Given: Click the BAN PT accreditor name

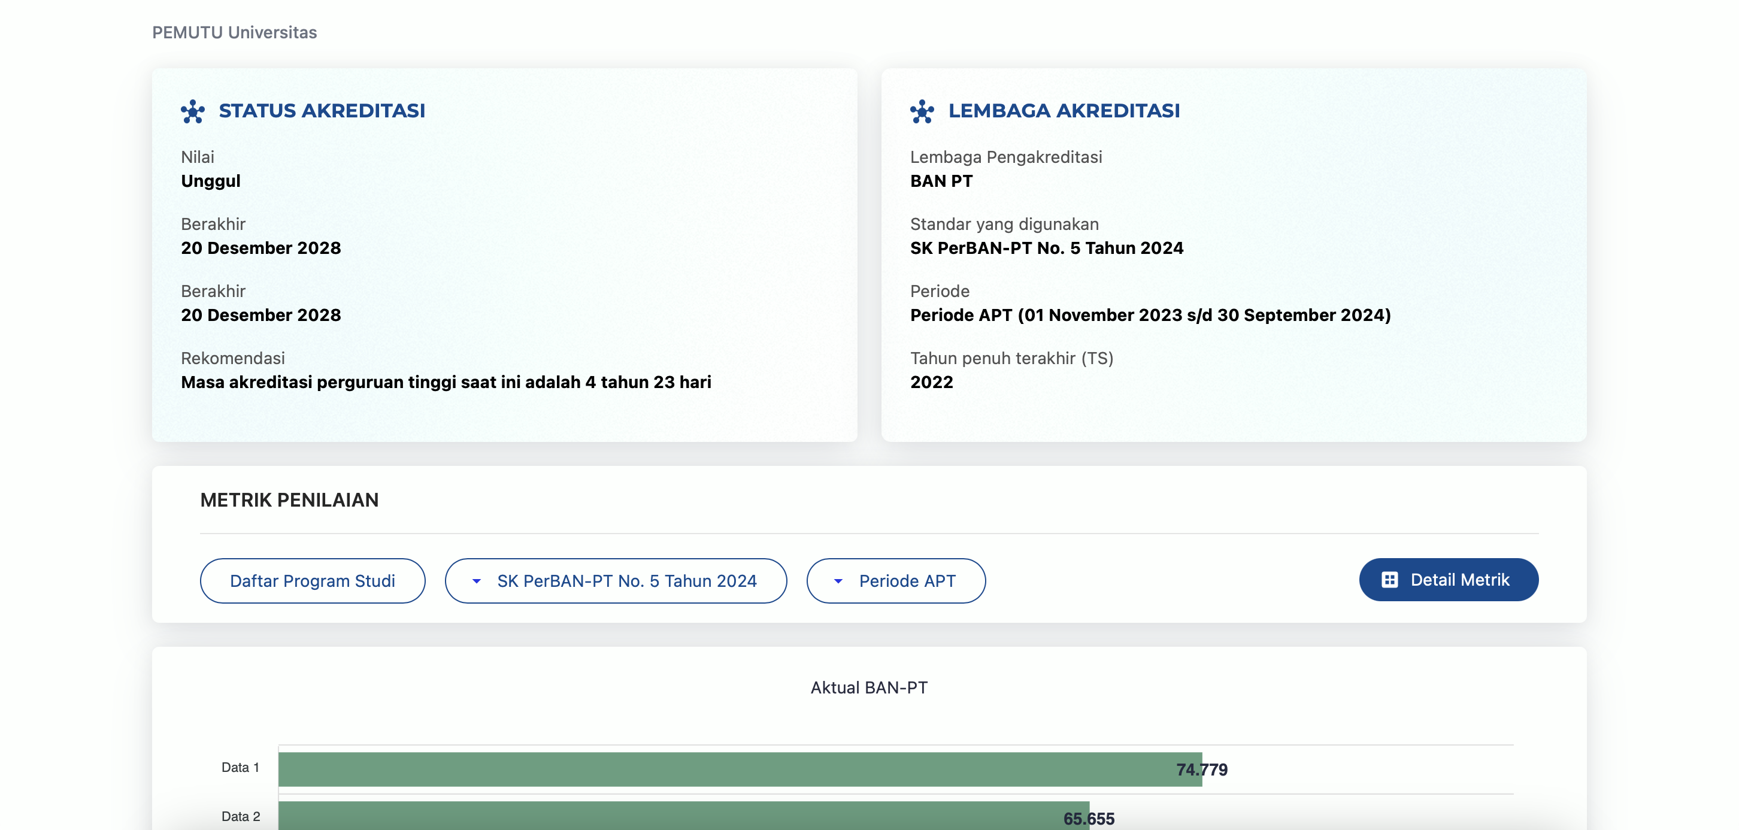Looking at the screenshot, I should [x=941, y=181].
